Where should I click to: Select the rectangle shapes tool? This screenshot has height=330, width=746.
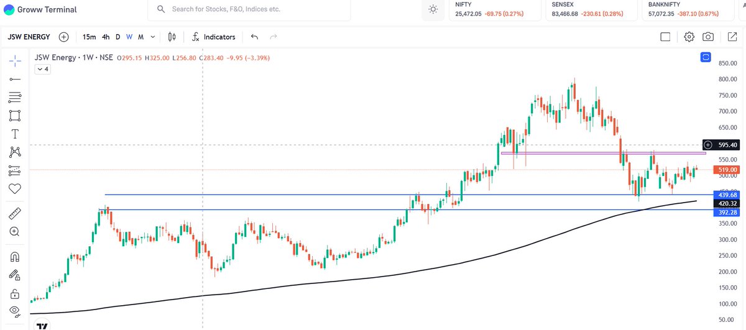pos(15,116)
